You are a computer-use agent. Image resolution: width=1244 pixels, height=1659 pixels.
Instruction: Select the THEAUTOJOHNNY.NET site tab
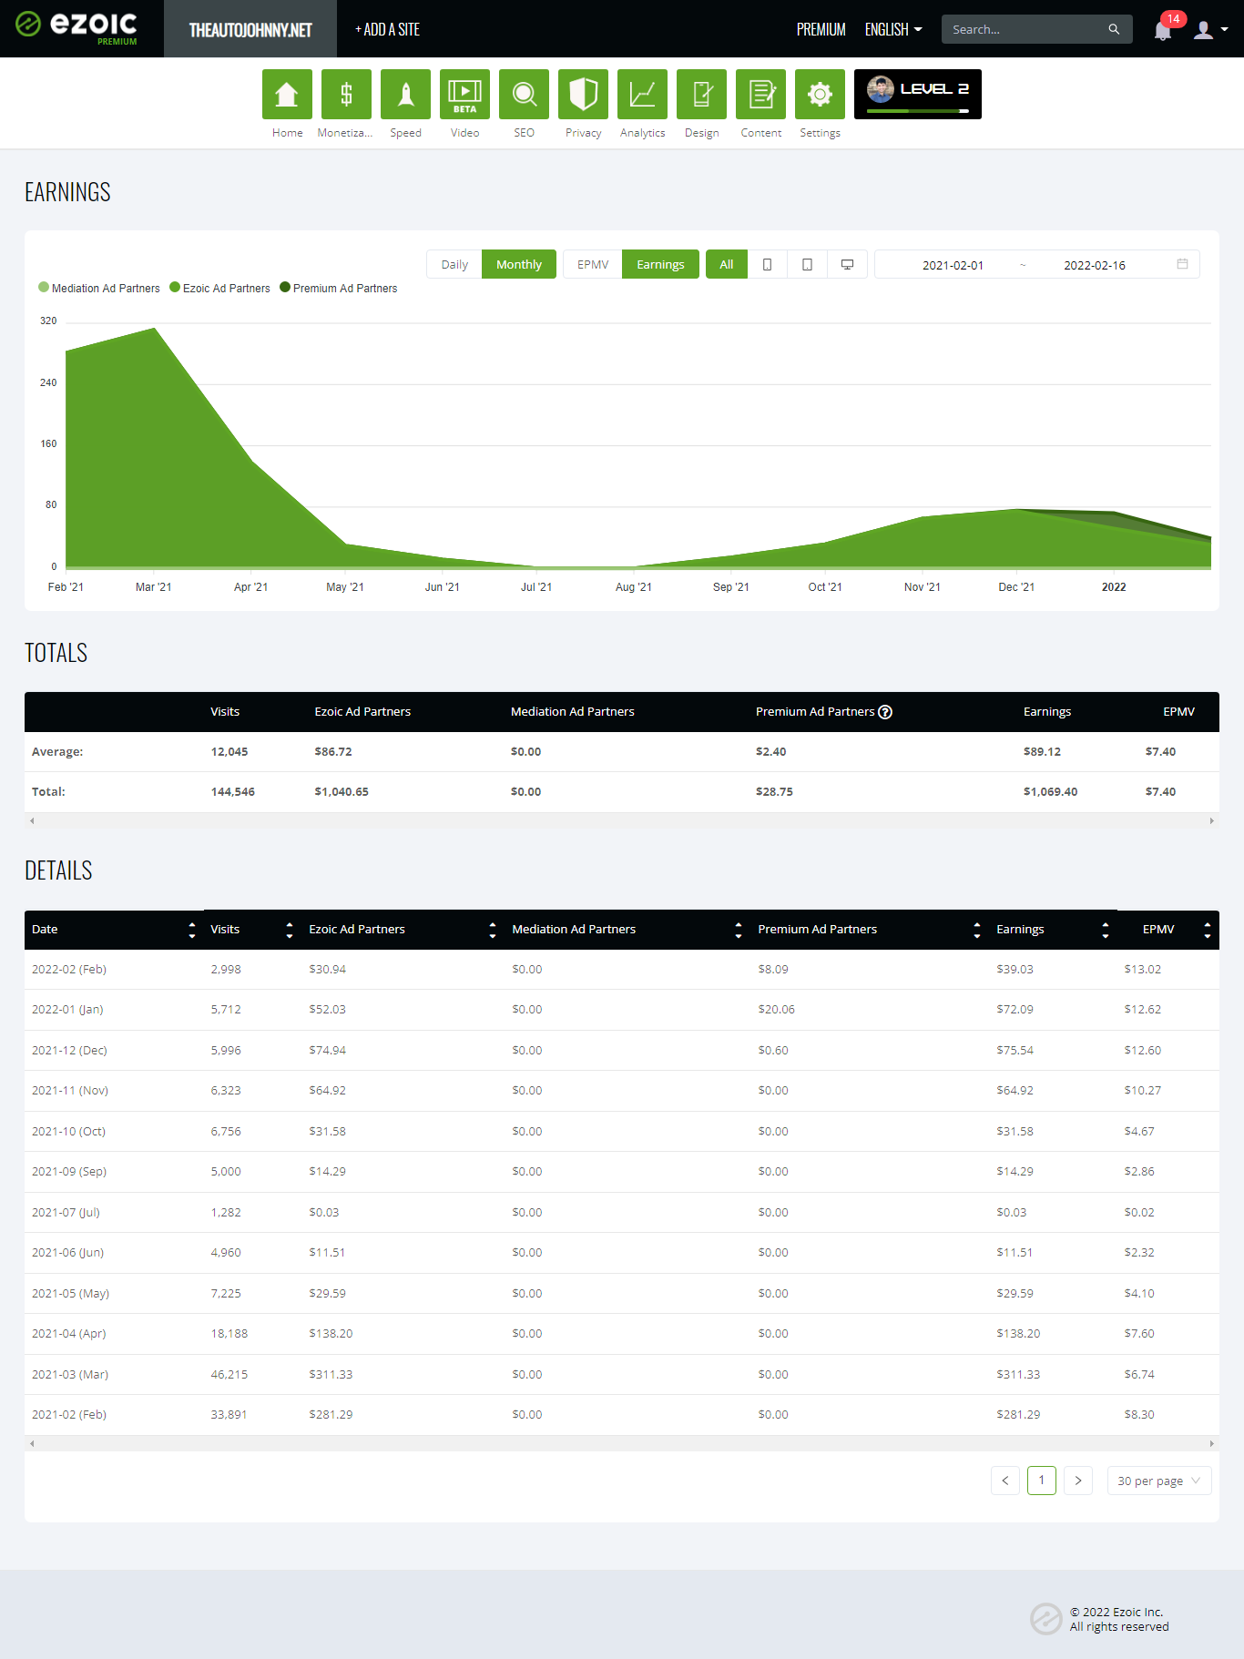[250, 29]
